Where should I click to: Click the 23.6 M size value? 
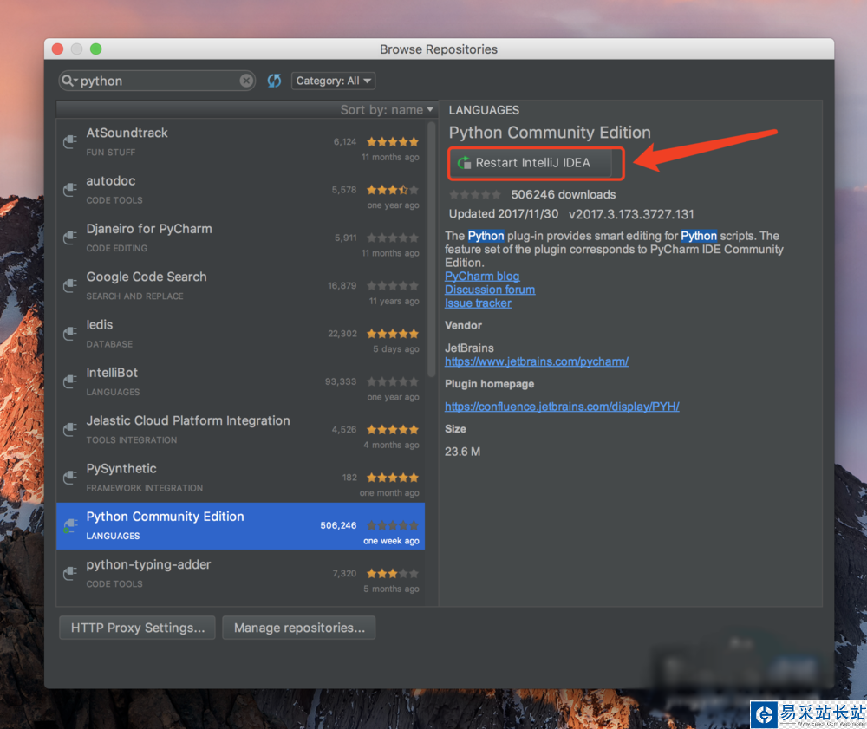(462, 452)
